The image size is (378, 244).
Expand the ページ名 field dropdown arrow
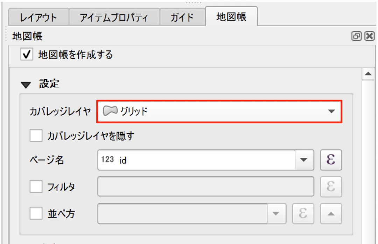point(303,160)
